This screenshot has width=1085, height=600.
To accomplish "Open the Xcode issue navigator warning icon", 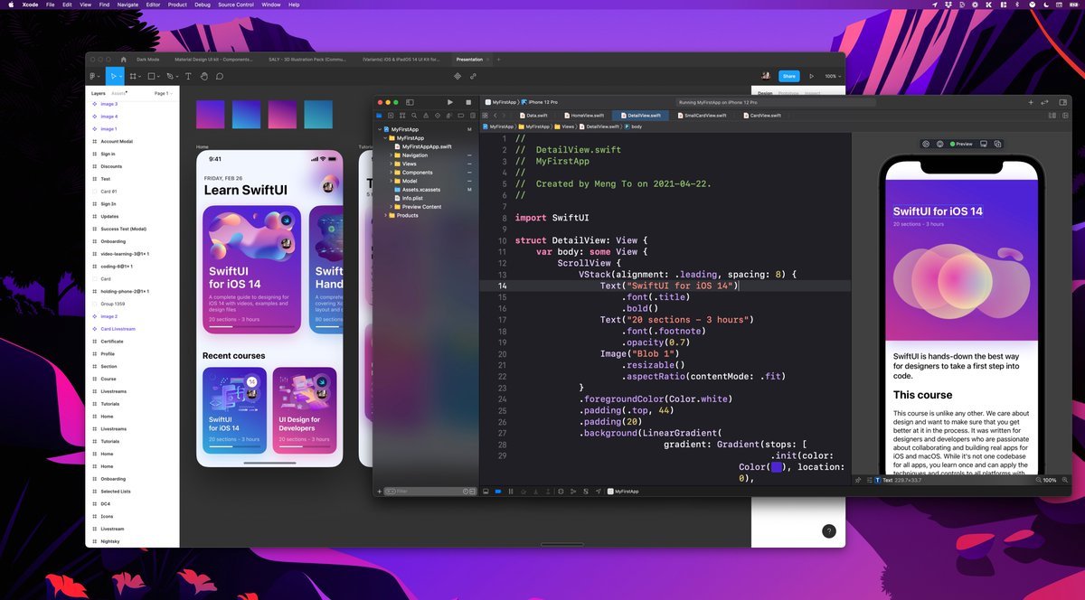I will point(426,116).
